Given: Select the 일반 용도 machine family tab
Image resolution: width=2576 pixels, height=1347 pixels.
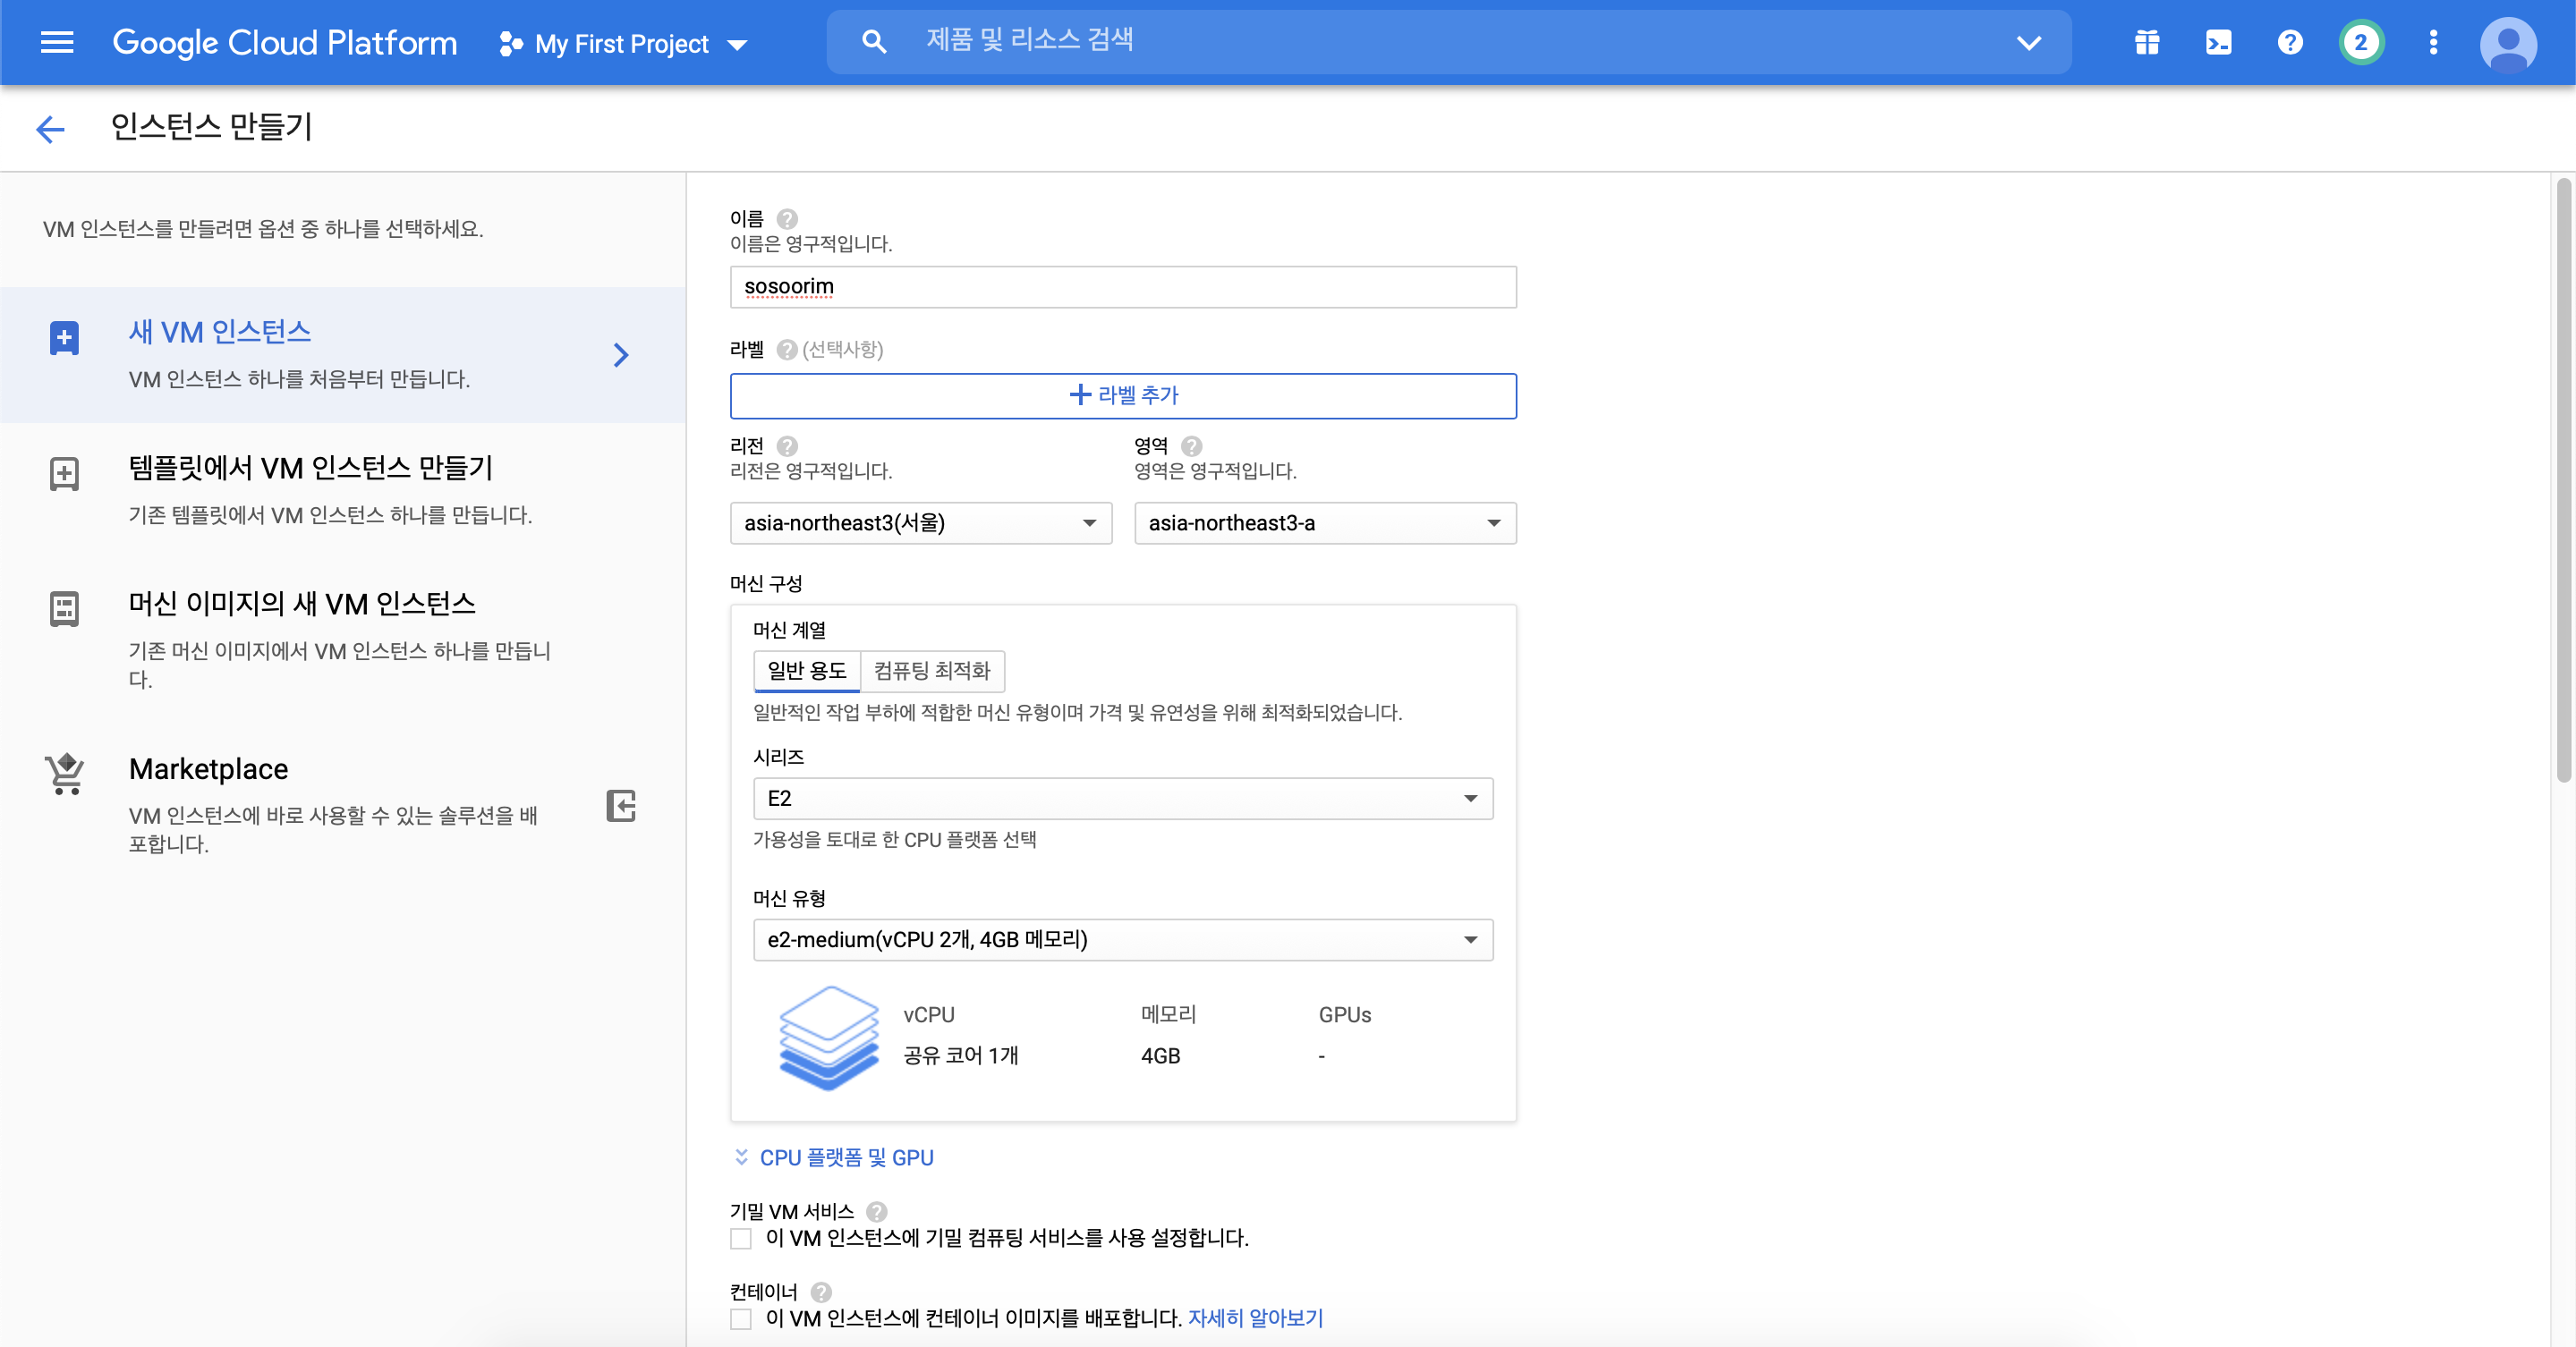Looking at the screenshot, I should 806,671.
